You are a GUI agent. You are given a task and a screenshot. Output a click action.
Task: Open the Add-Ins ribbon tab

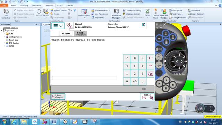pos(70,6)
